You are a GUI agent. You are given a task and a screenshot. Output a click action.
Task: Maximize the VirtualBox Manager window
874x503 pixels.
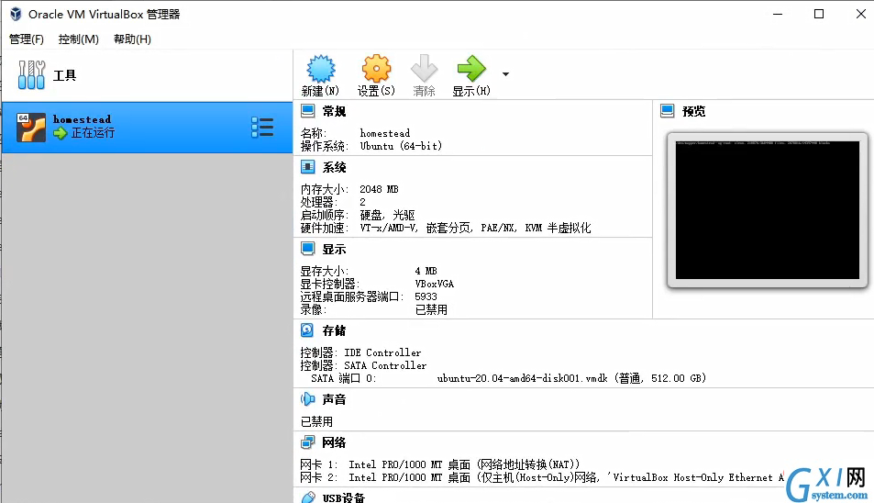(x=819, y=14)
